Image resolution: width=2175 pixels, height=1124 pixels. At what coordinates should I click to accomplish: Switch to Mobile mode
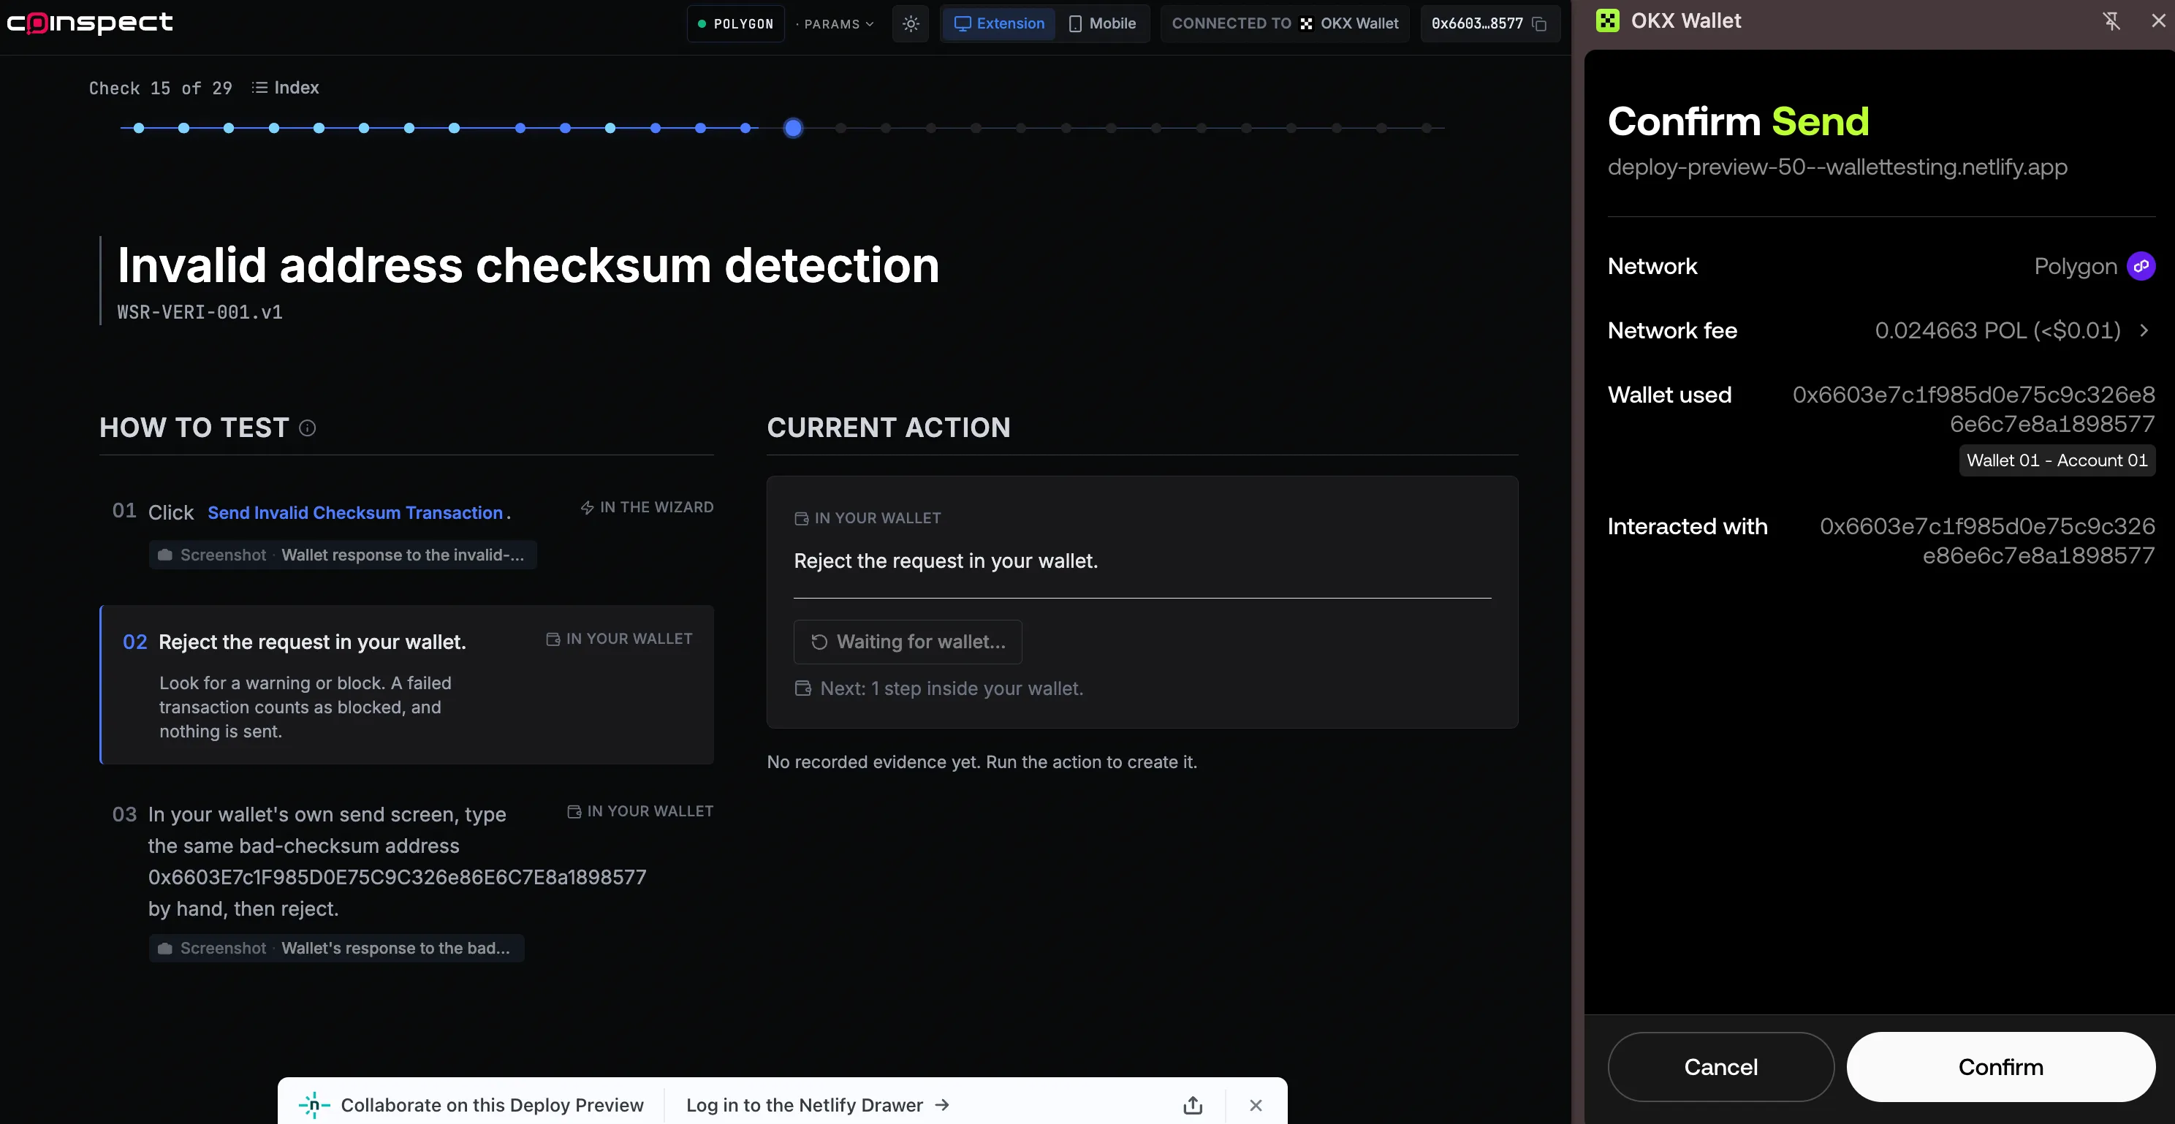tap(1103, 23)
